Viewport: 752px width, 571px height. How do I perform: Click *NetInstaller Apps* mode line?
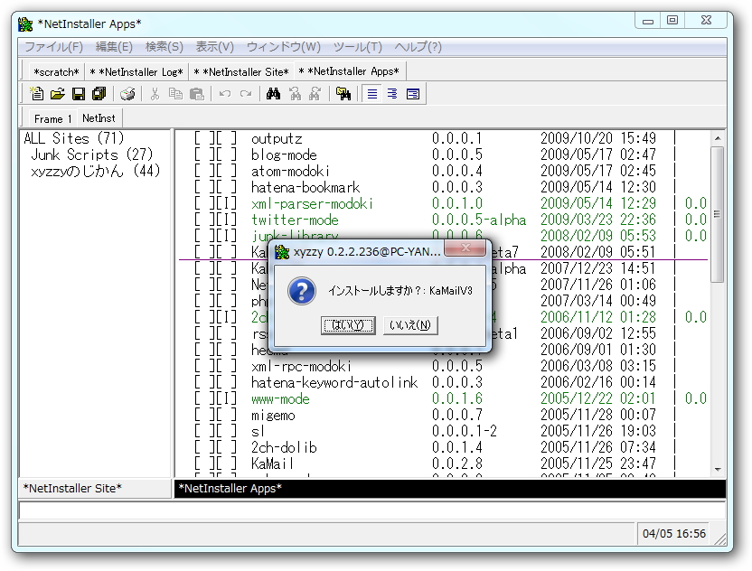pos(449,489)
